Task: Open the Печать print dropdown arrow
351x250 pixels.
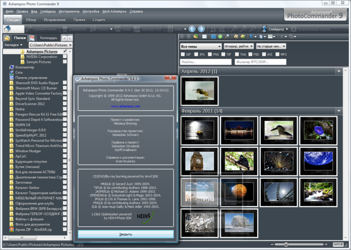Action: [x=111, y=29]
